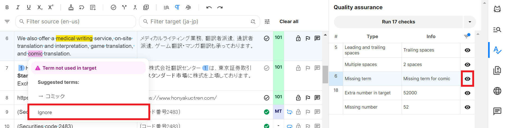Toggle bold formatting in toolbar
The image size is (505, 128).
click(7, 7)
